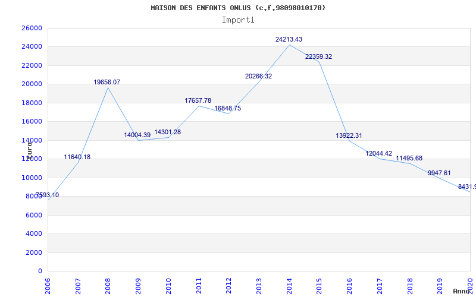Select the 13922.31 data label
This screenshot has height=297, width=476.
[x=349, y=136]
